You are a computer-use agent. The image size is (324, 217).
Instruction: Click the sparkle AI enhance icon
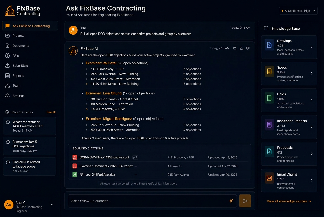click(x=231, y=201)
